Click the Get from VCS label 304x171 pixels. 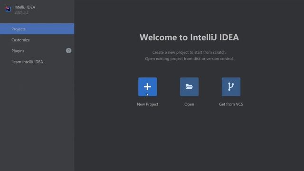tap(231, 104)
